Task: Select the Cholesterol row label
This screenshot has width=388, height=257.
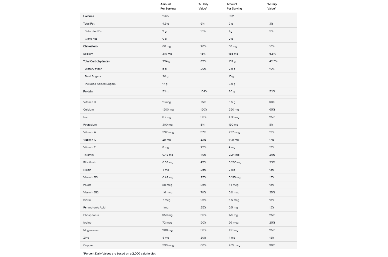Action: tap(91, 46)
